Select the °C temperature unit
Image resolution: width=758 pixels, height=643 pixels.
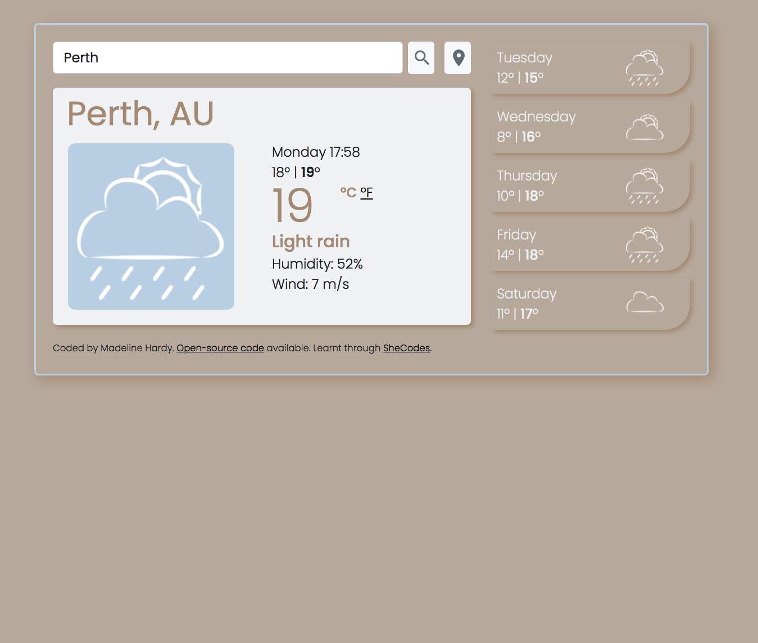pyautogui.click(x=348, y=192)
